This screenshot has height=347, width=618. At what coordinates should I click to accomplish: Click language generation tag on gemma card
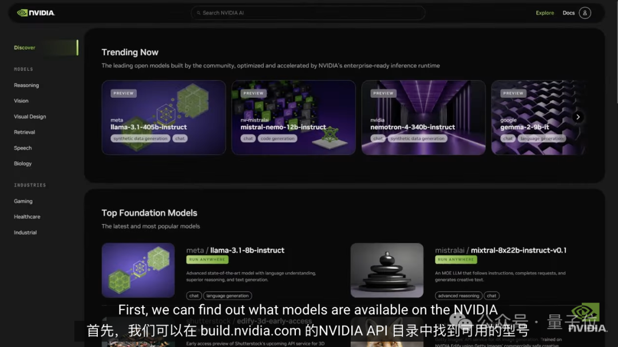click(x=541, y=138)
